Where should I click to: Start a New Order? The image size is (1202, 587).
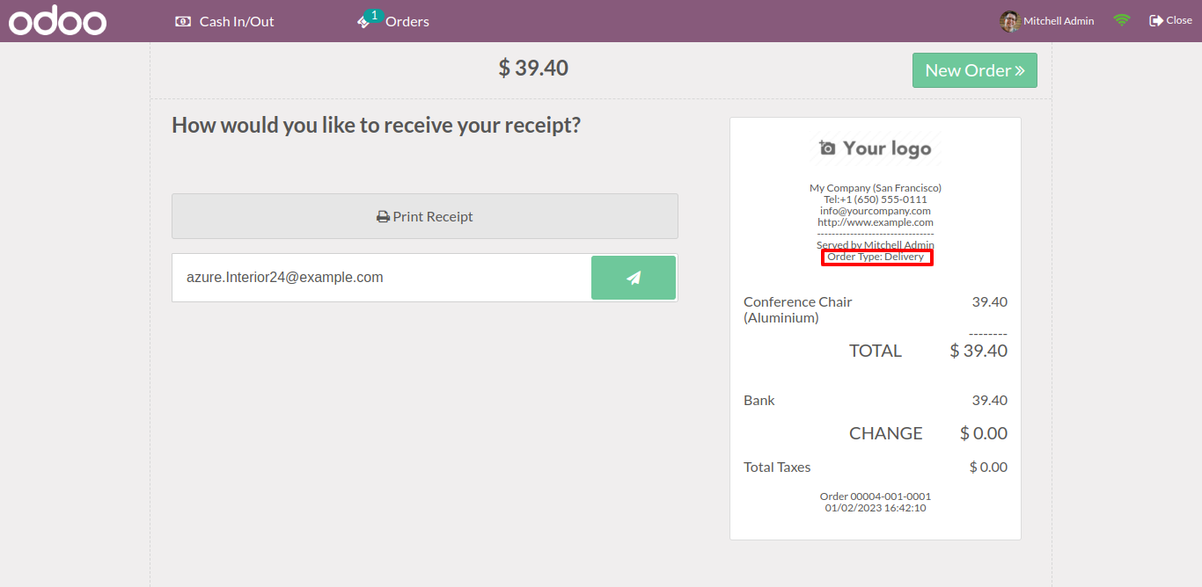[974, 70]
